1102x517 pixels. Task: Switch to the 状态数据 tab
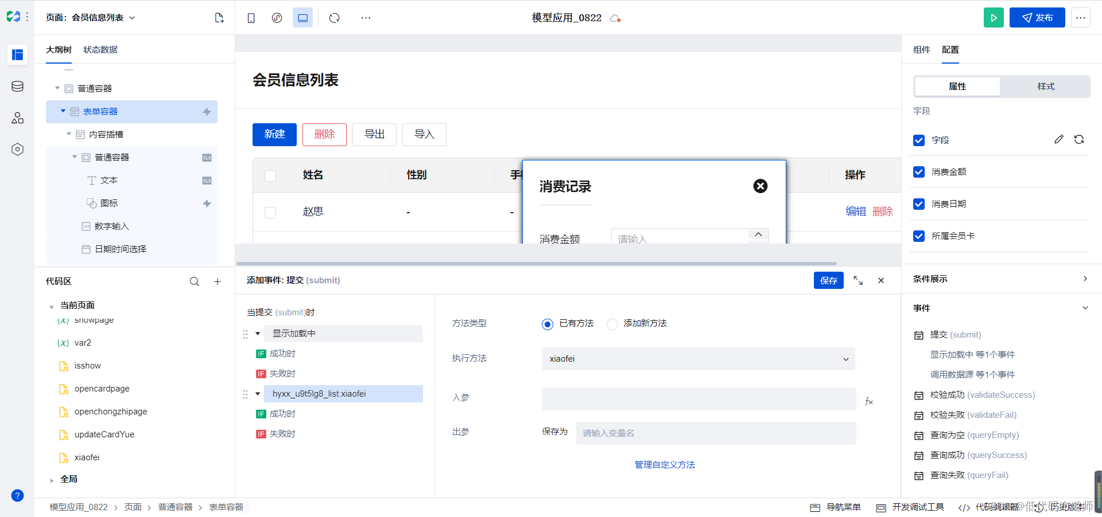pyautogui.click(x=100, y=50)
